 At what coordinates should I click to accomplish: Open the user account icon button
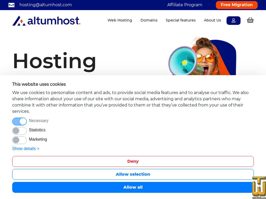234,20
